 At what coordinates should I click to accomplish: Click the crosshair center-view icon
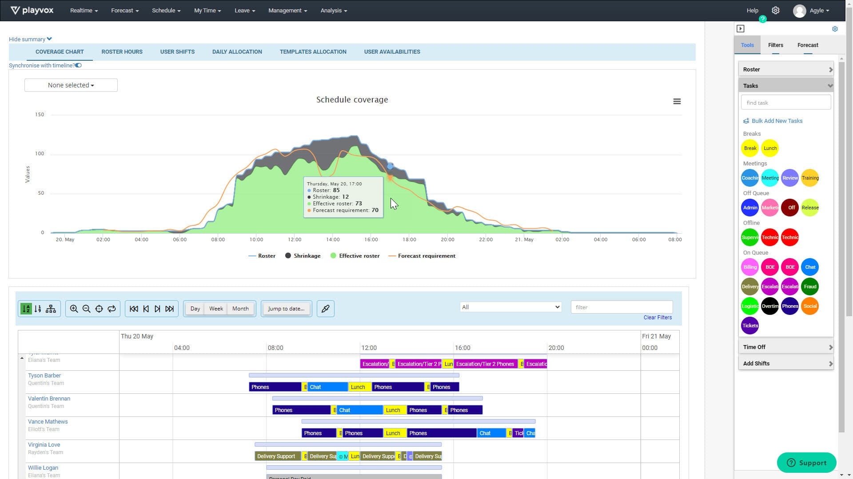[99, 309]
